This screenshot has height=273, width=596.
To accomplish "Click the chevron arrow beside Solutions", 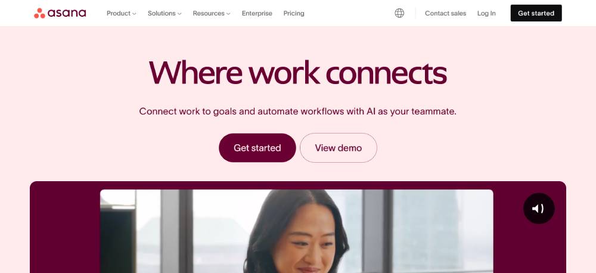I will click(179, 14).
